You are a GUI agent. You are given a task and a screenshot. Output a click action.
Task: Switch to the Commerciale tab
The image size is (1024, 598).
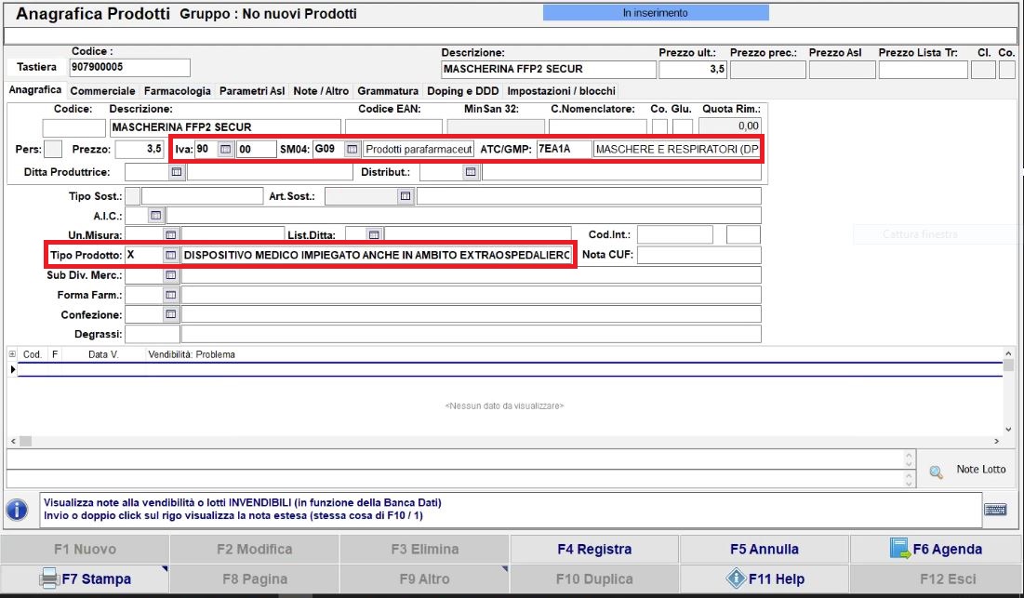tap(102, 91)
